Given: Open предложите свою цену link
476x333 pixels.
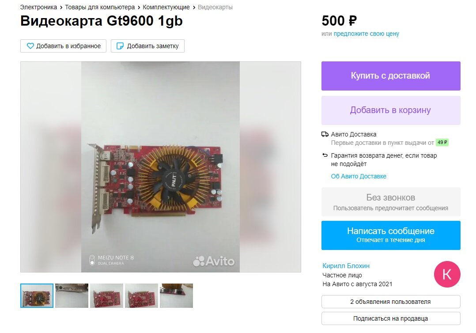Looking at the screenshot, I should pyautogui.click(x=366, y=34).
